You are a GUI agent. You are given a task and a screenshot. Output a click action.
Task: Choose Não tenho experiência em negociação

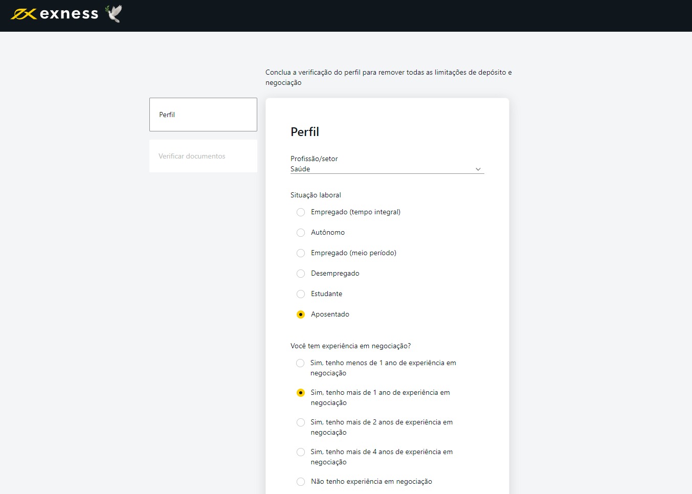pyautogui.click(x=301, y=481)
